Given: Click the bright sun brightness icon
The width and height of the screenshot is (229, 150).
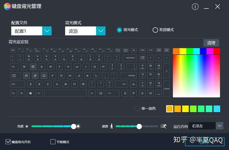Looking at the screenshot, I should click(x=79, y=126).
